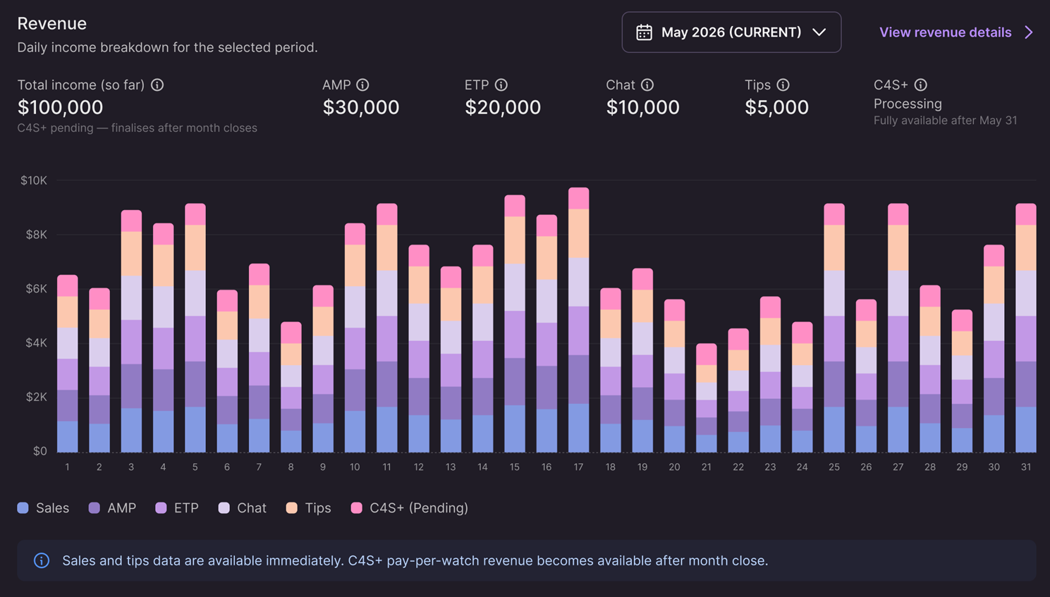Click the info icon in the notice banner
Screen dimensions: 1050x597
[42, 560]
